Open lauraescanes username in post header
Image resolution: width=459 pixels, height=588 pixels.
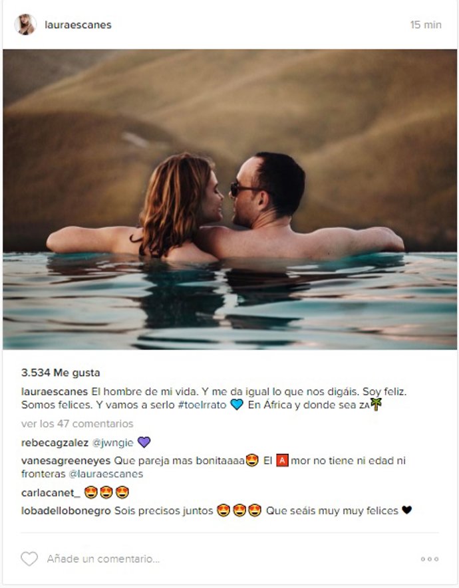click(x=78, y=25)
